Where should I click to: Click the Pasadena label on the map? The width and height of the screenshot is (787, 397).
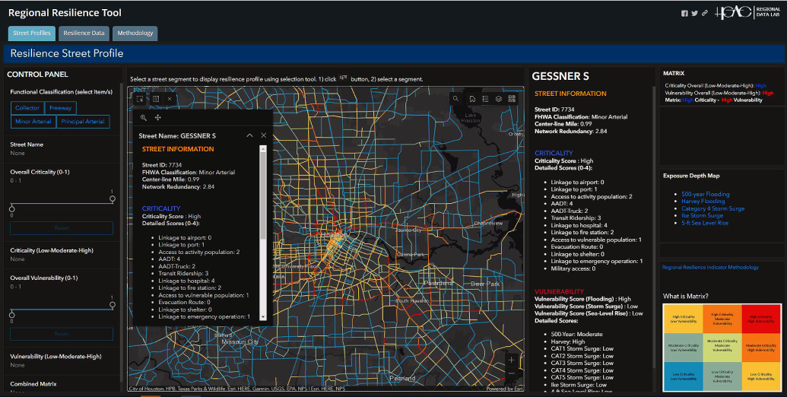[x=438, y=283]
